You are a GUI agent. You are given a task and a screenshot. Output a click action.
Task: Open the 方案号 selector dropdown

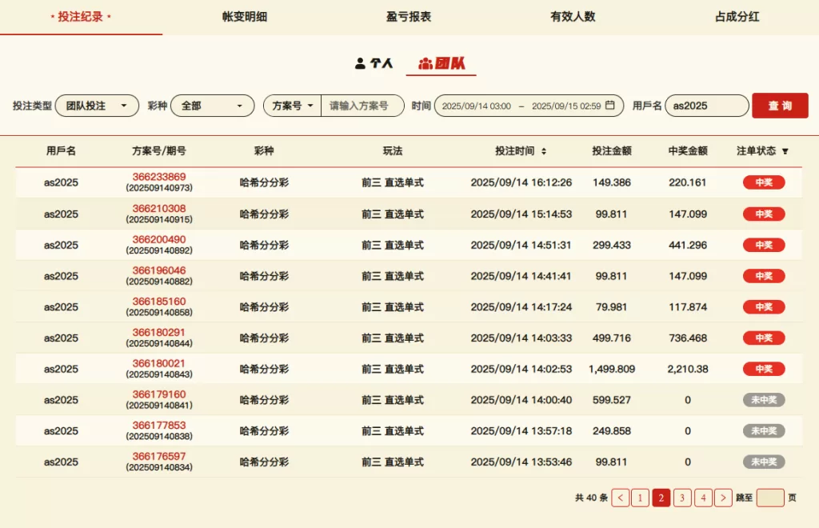[292, 106]
